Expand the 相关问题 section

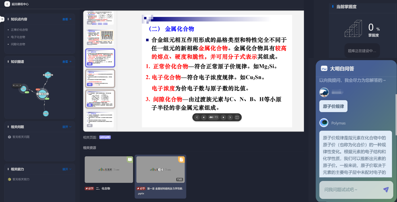tap(67, 127)
